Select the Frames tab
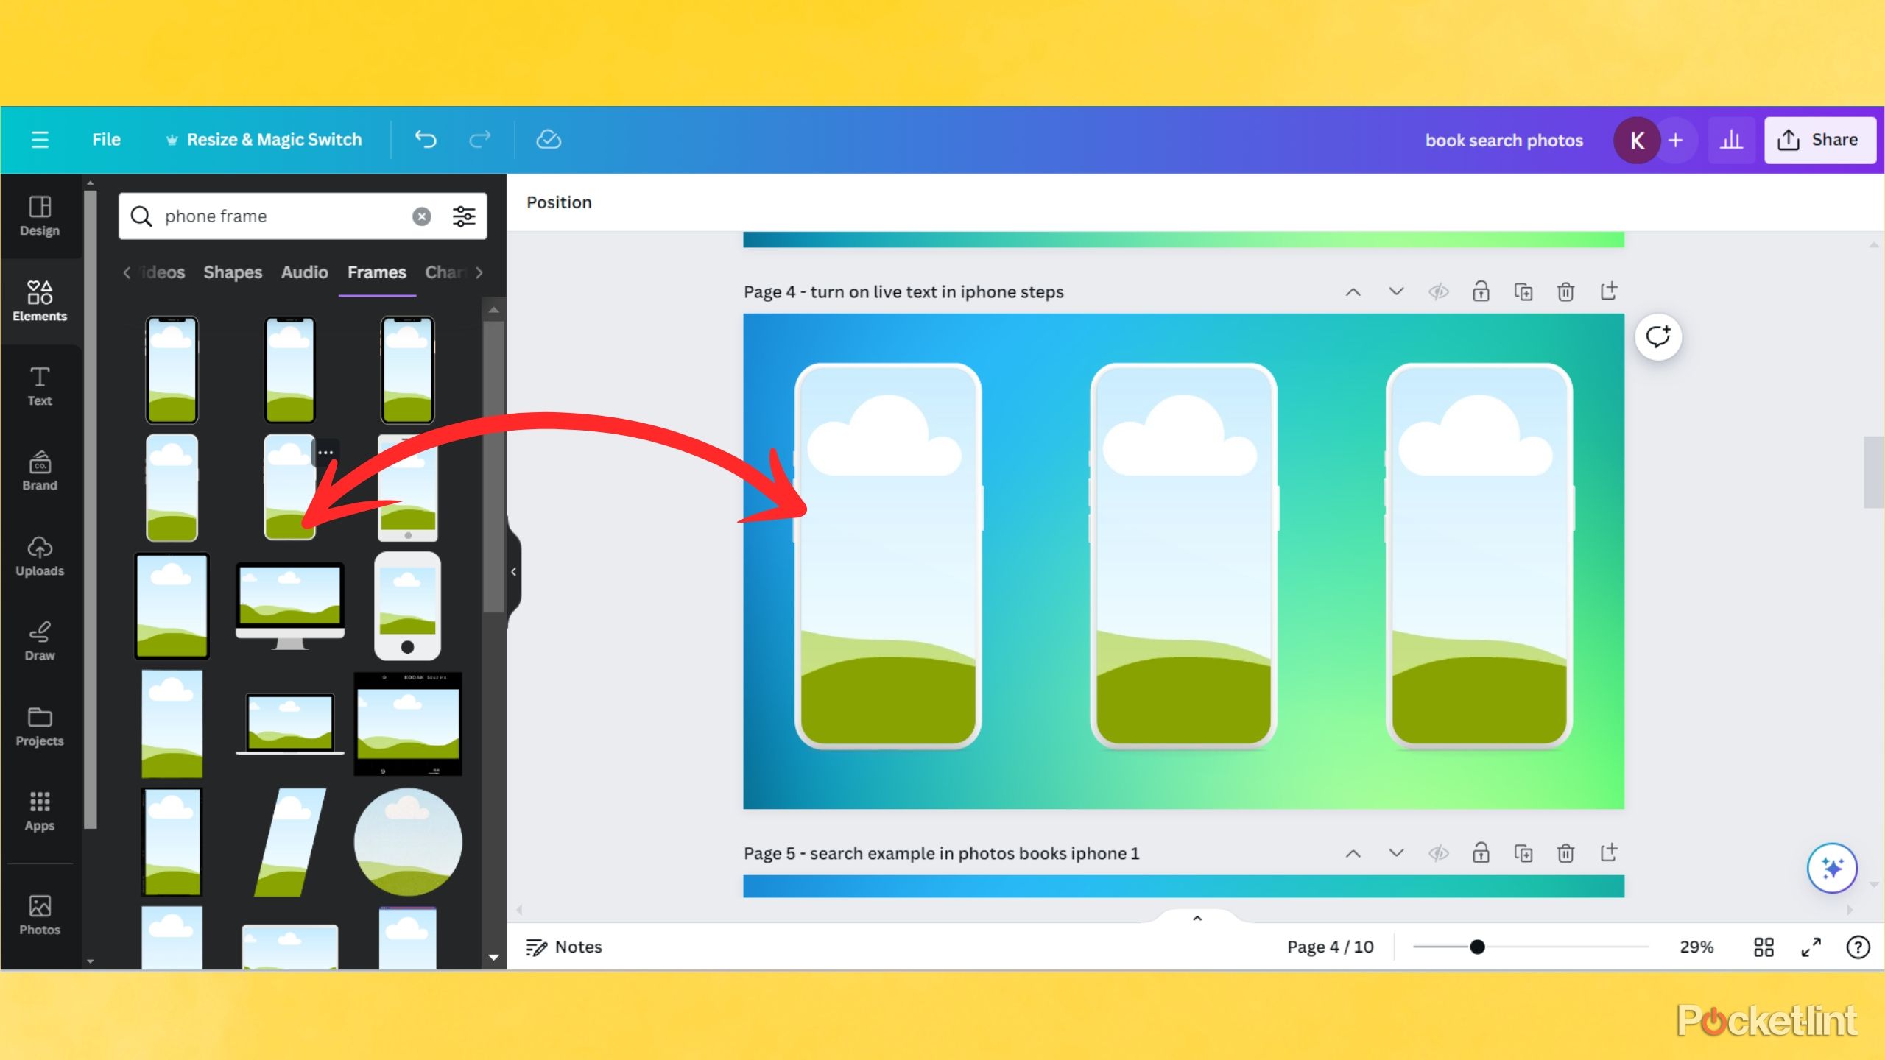The image size is (1885, 1060). [x=377, y=272]
